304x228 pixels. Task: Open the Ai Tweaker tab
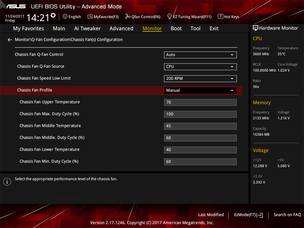pyautogui.click(x=87, y=29)
